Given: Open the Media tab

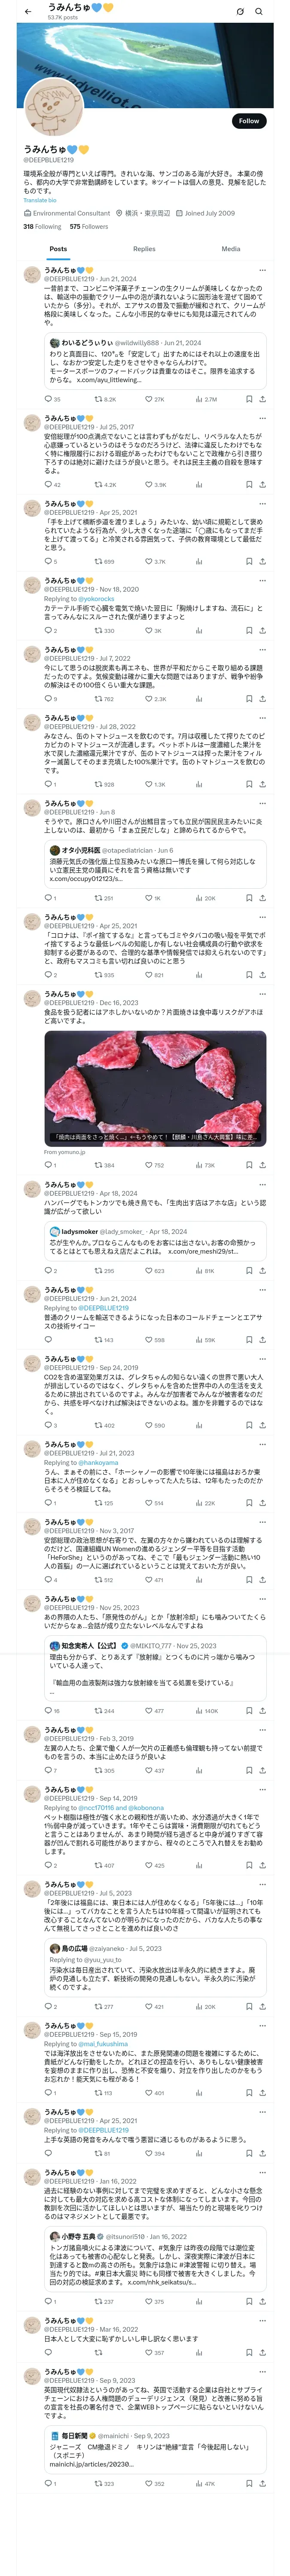Looking at the screenshot, I should click(231, 249).
